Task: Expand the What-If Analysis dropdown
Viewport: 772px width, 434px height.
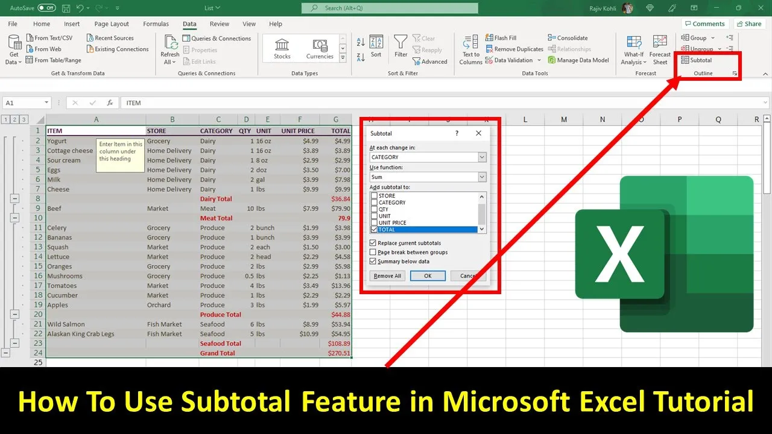Action: 644,63
